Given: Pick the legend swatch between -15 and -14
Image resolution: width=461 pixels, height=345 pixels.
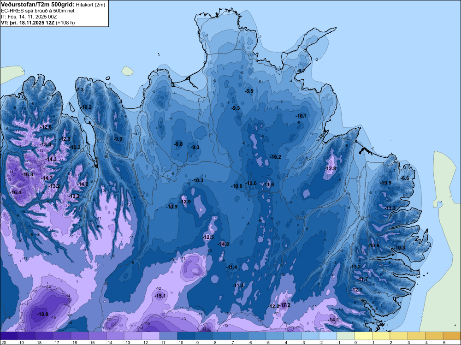Looking at the screenshot, I should click(97, 336).
